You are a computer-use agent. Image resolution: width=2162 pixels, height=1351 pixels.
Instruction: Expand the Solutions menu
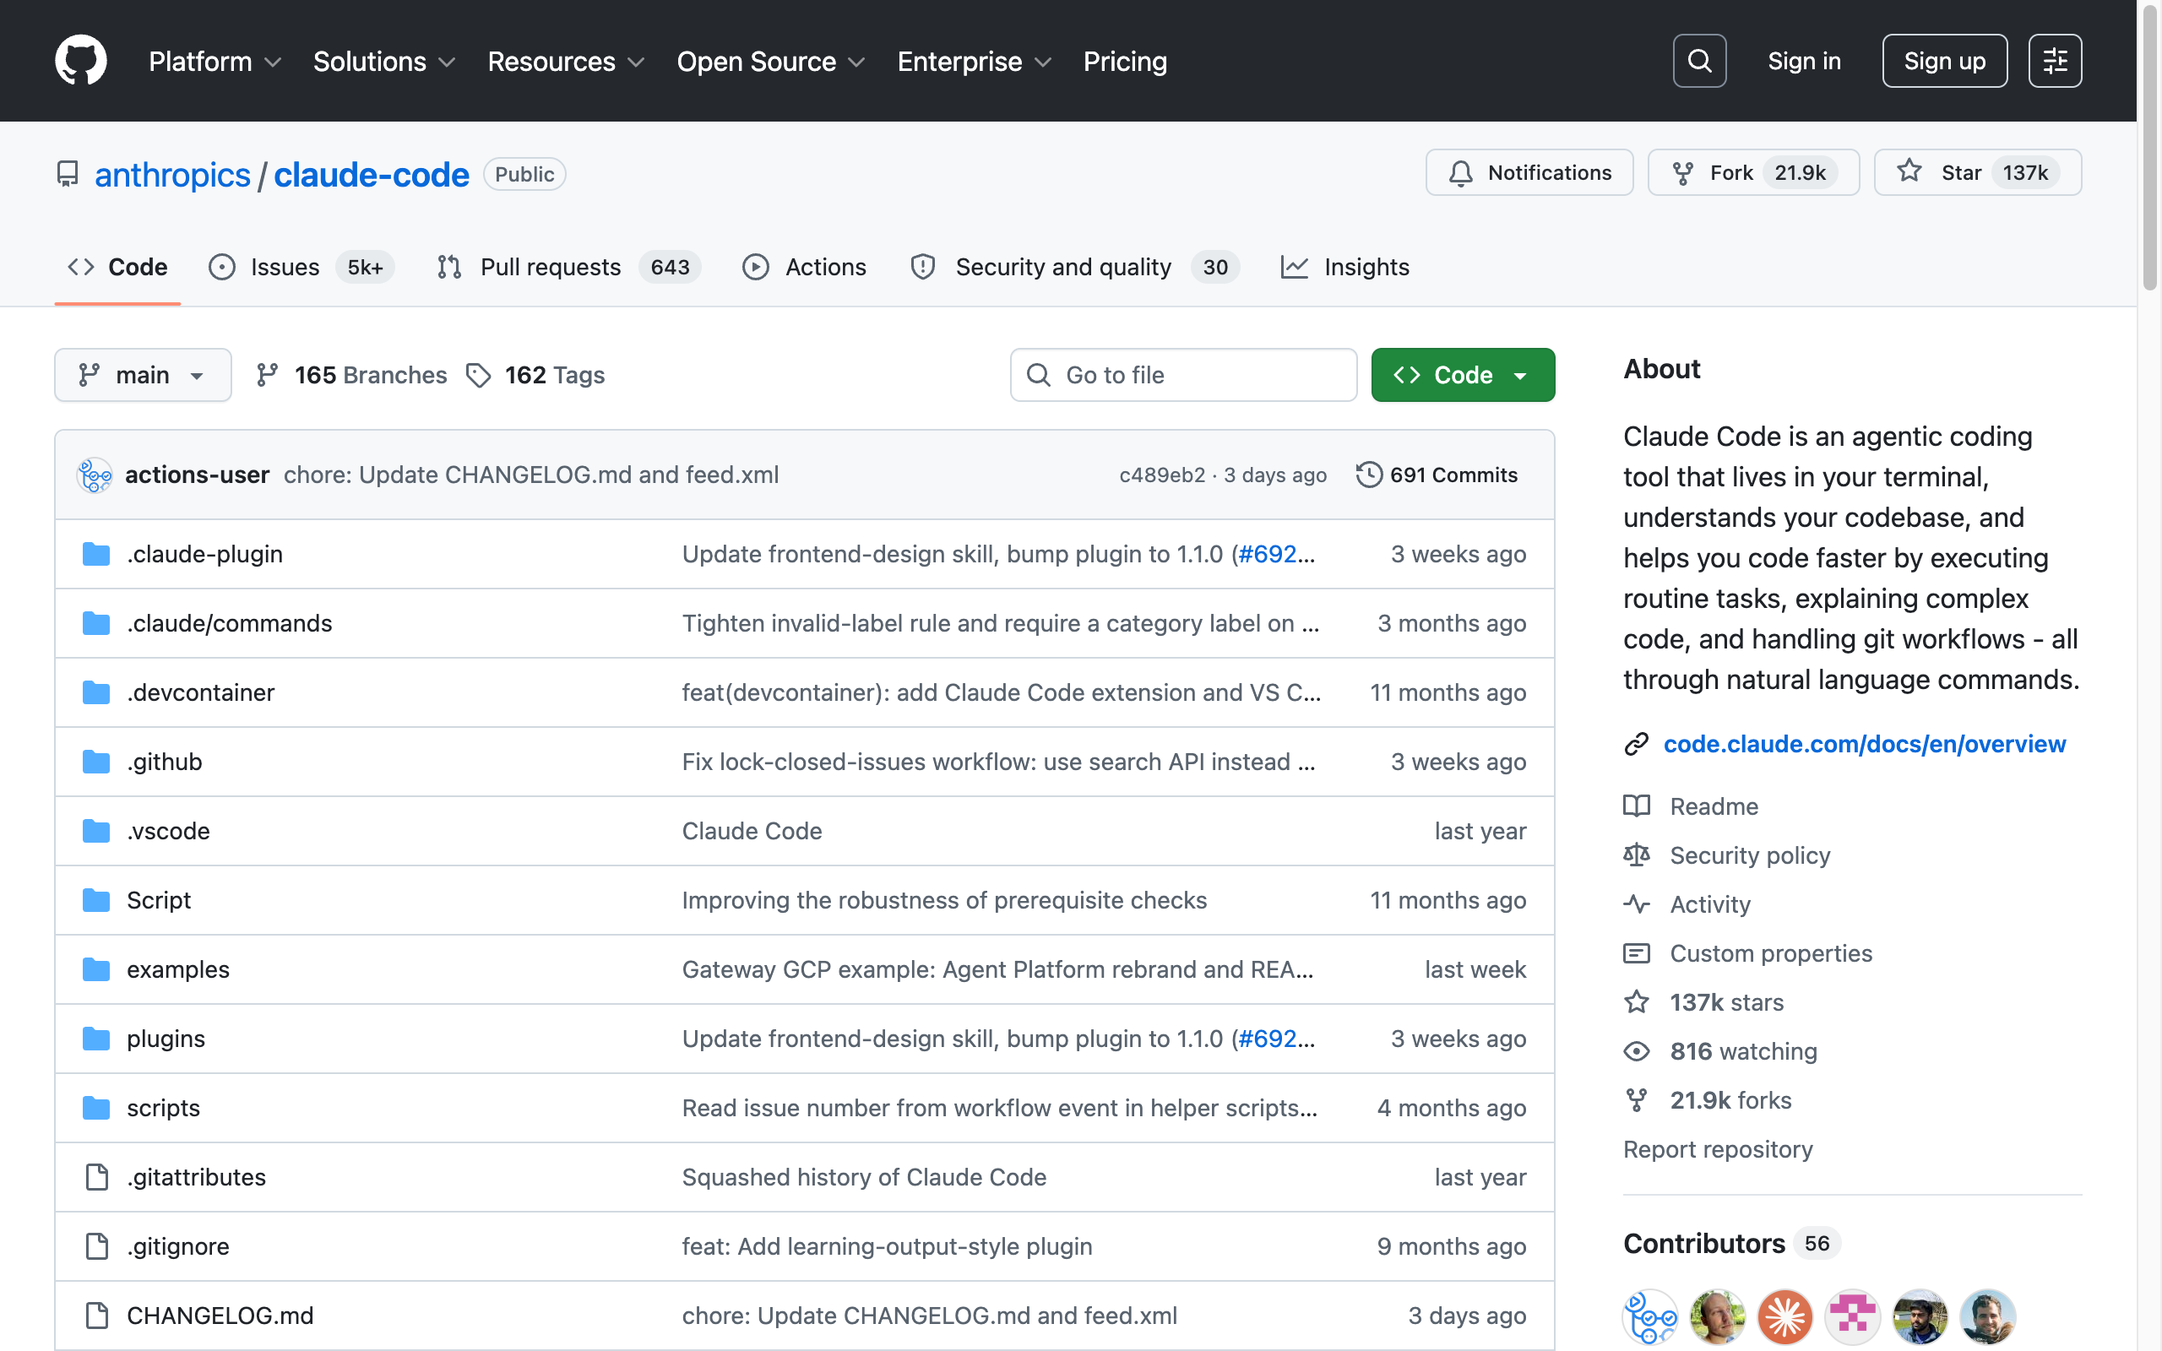tap(384, 62)
